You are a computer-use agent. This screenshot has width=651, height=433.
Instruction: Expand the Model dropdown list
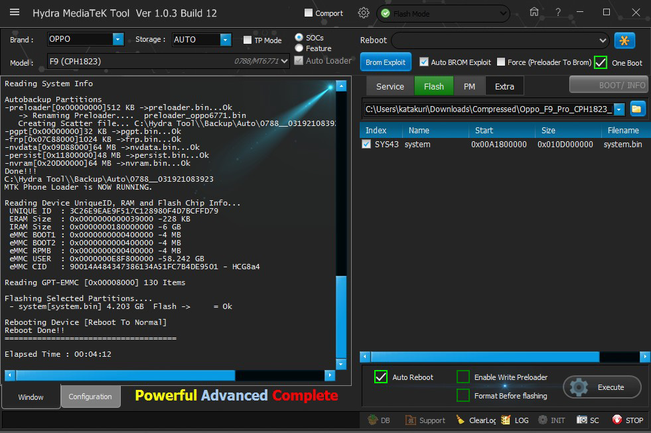coord(284,61)
